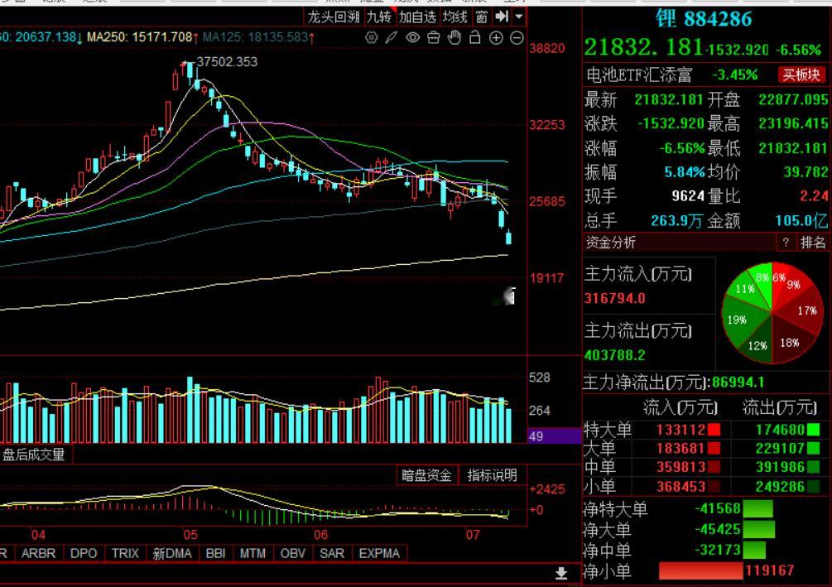832x587 pixels.
Task: Click the 锂 884286 sector title
Action: (x=704, y=18)
